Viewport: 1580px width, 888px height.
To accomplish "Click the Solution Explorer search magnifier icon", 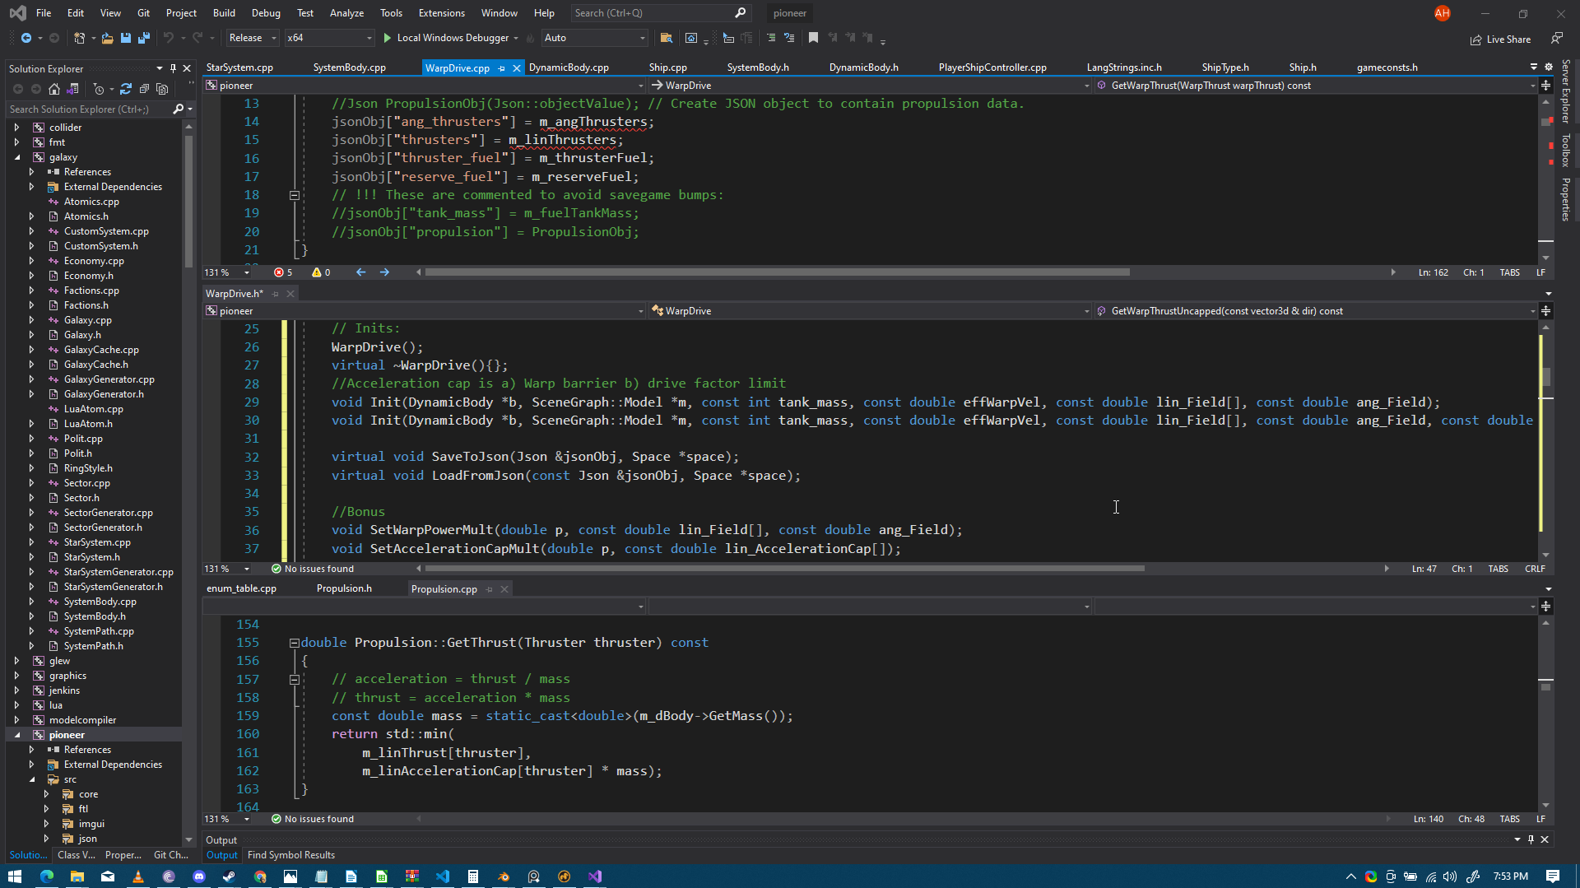I will [x=179, y=109].
